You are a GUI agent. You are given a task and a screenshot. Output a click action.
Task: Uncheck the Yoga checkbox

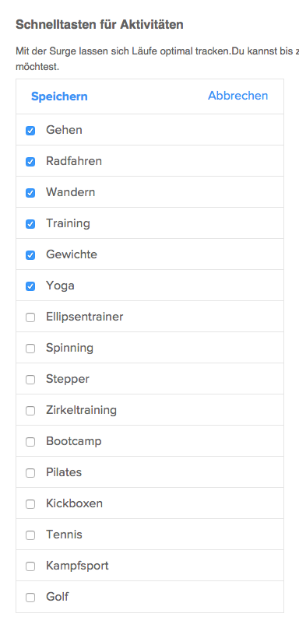point(30,286)
